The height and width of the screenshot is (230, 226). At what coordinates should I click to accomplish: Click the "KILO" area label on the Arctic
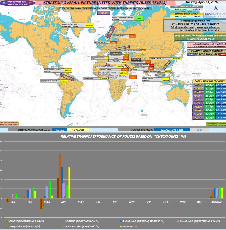[102, 13]
